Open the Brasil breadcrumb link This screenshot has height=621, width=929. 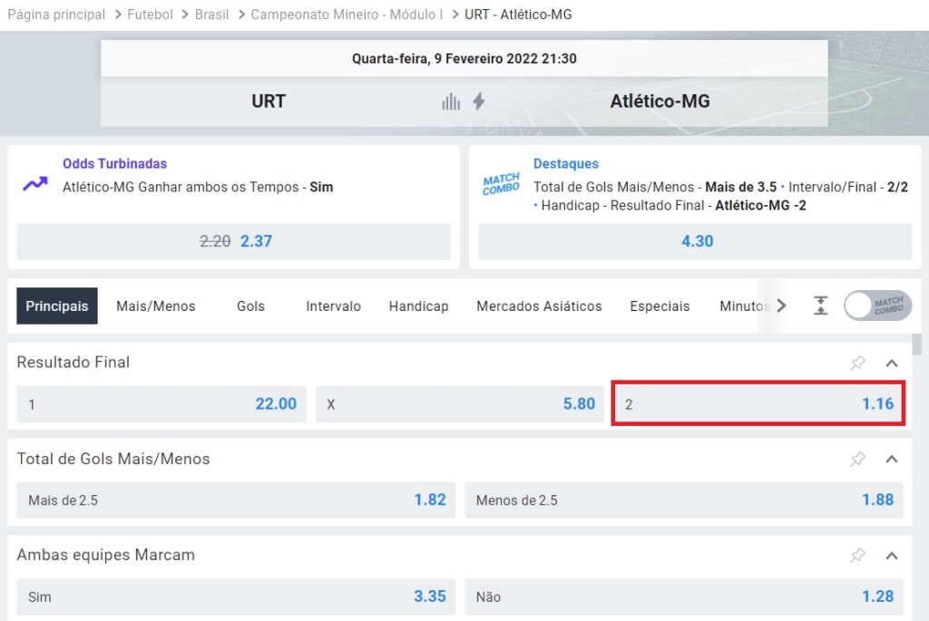211,15
